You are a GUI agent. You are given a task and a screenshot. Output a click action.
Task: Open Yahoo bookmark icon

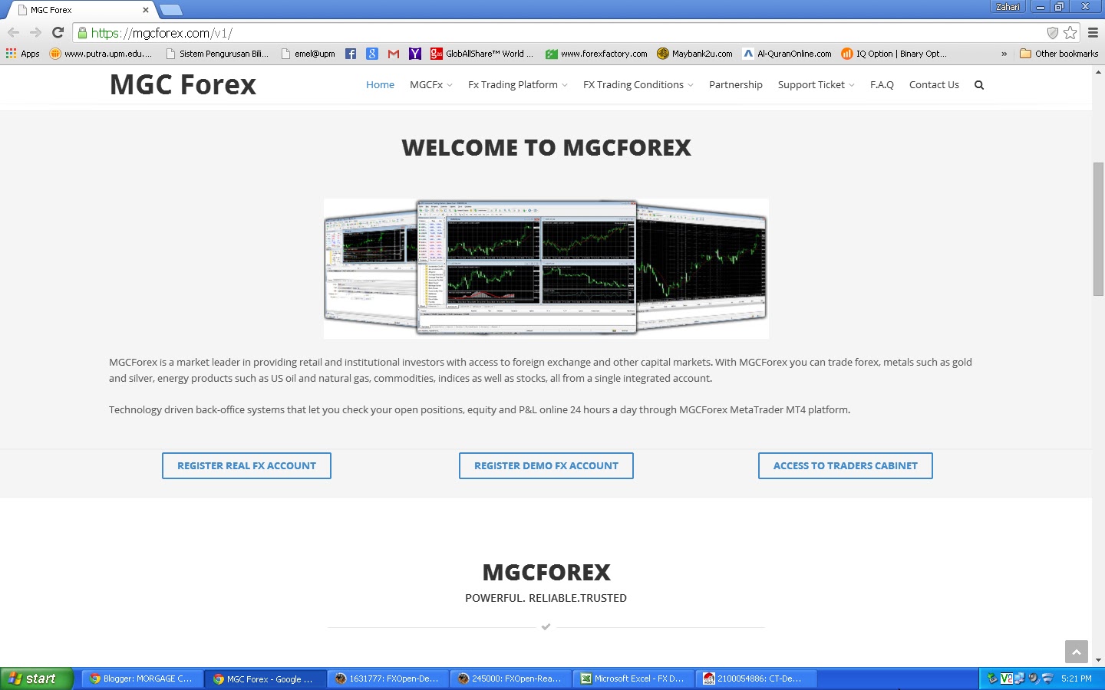[x=415, y=54]
